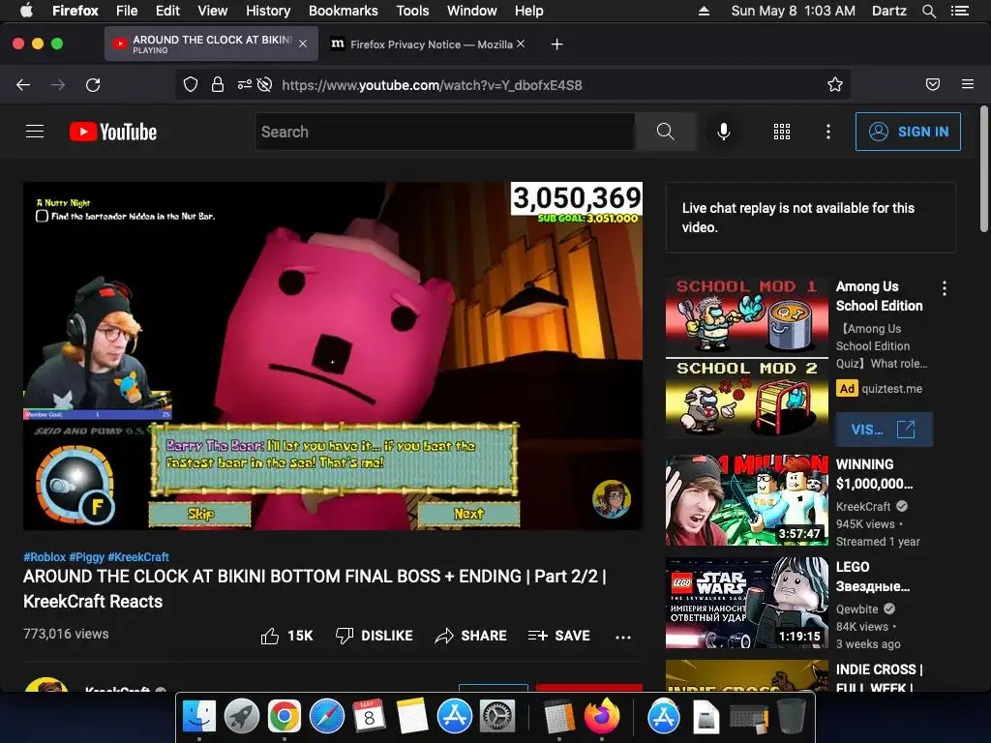Screen dimensions: 991x743
Task: Open the View menu
Action: pyautogui.click(x=212, y=11)
